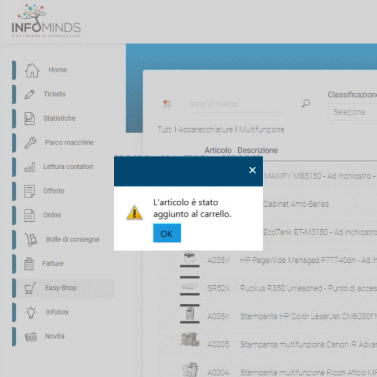Click the magnifier search icon
377x377 pixels.
[x=306, y=103]
